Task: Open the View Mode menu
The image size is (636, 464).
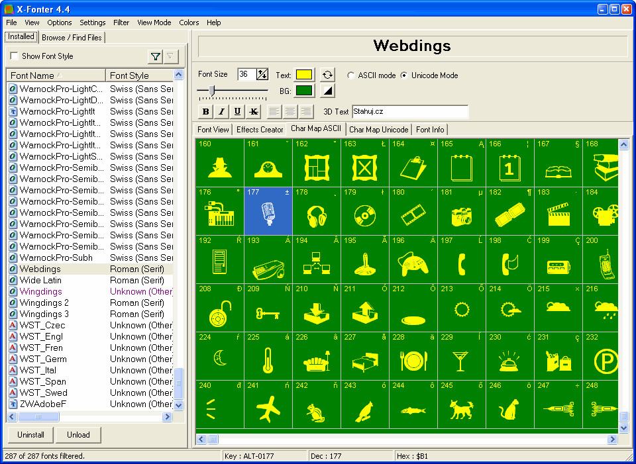Action: click(x=154, y=23)
